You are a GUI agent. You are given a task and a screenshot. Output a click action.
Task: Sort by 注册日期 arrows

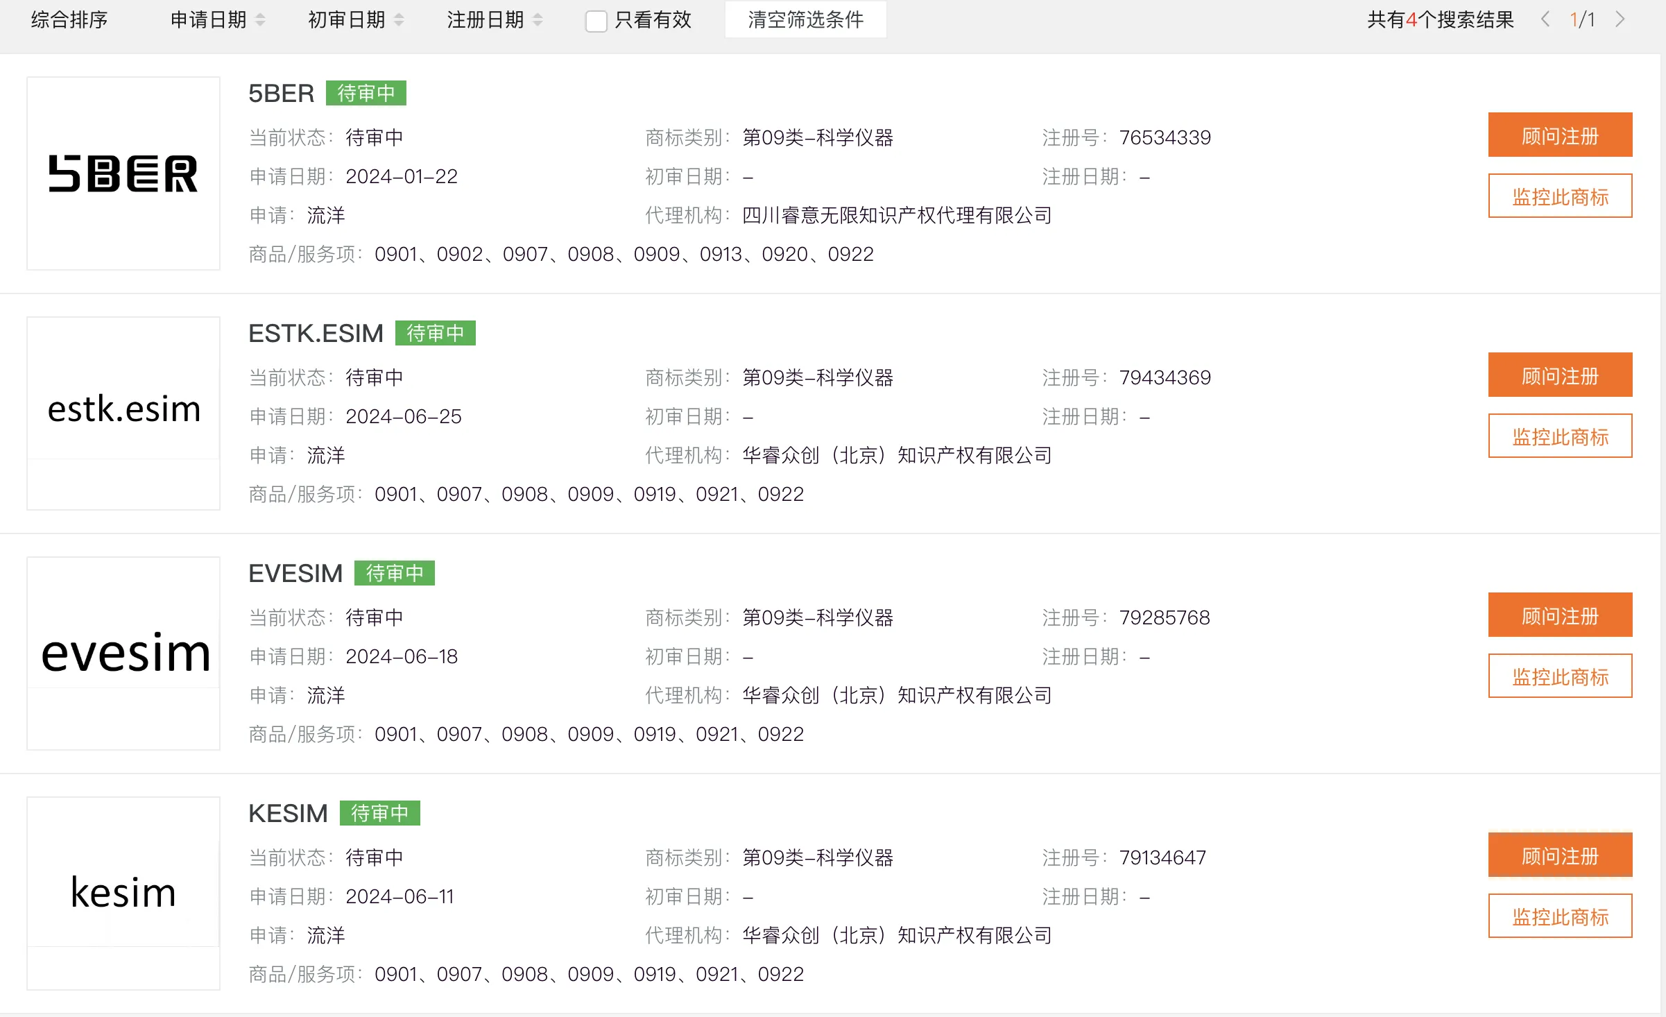pyautogui.click(x=538, y=19)
